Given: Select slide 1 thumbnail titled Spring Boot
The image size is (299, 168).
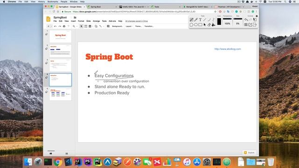Looking at the screenshot, I should tap(60, 36).
